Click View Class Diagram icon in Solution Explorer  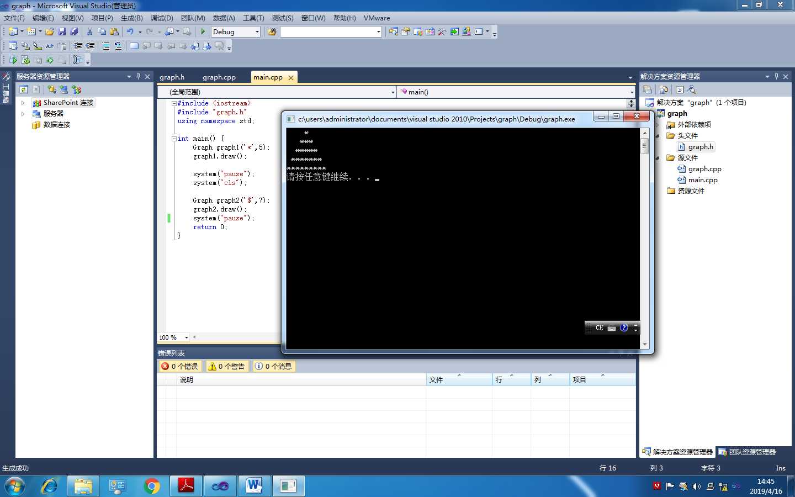692,89
